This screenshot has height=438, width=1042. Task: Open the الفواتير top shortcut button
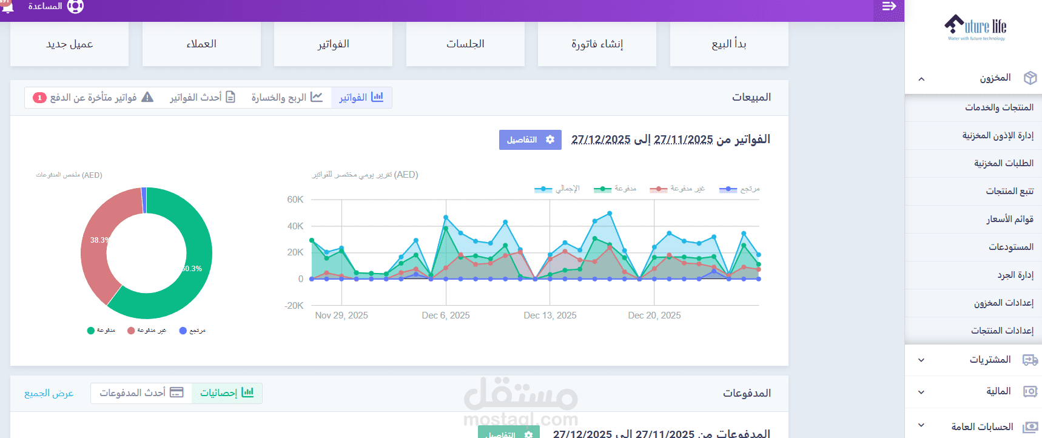tap(333, 44)
